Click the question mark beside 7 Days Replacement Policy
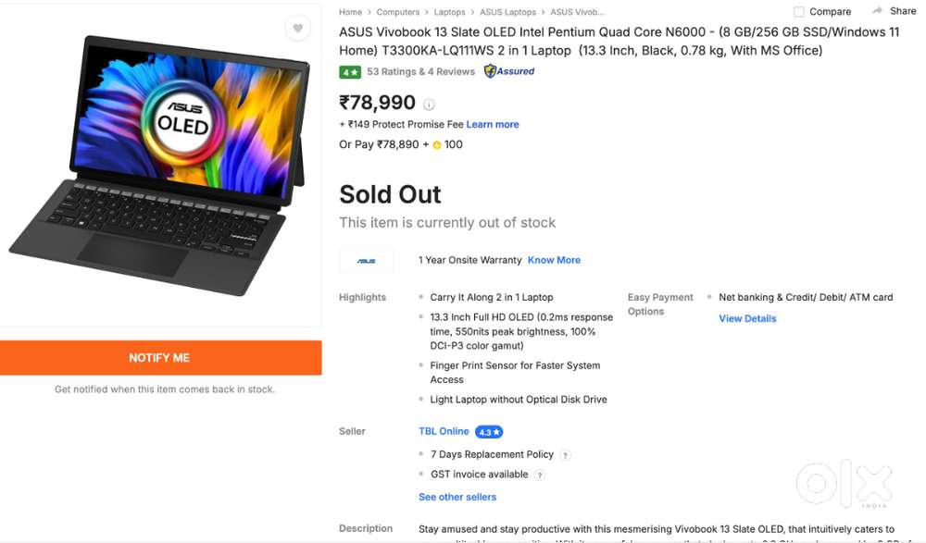Viewport: 926px width, 543px height. point(567,454)
